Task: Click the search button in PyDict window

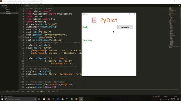Action: 125,27
